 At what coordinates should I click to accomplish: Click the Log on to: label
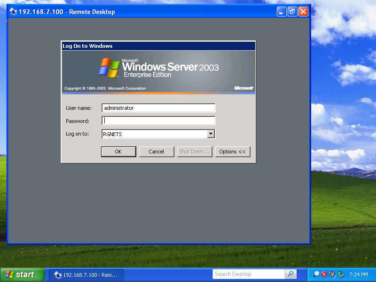tap(77, 134)
